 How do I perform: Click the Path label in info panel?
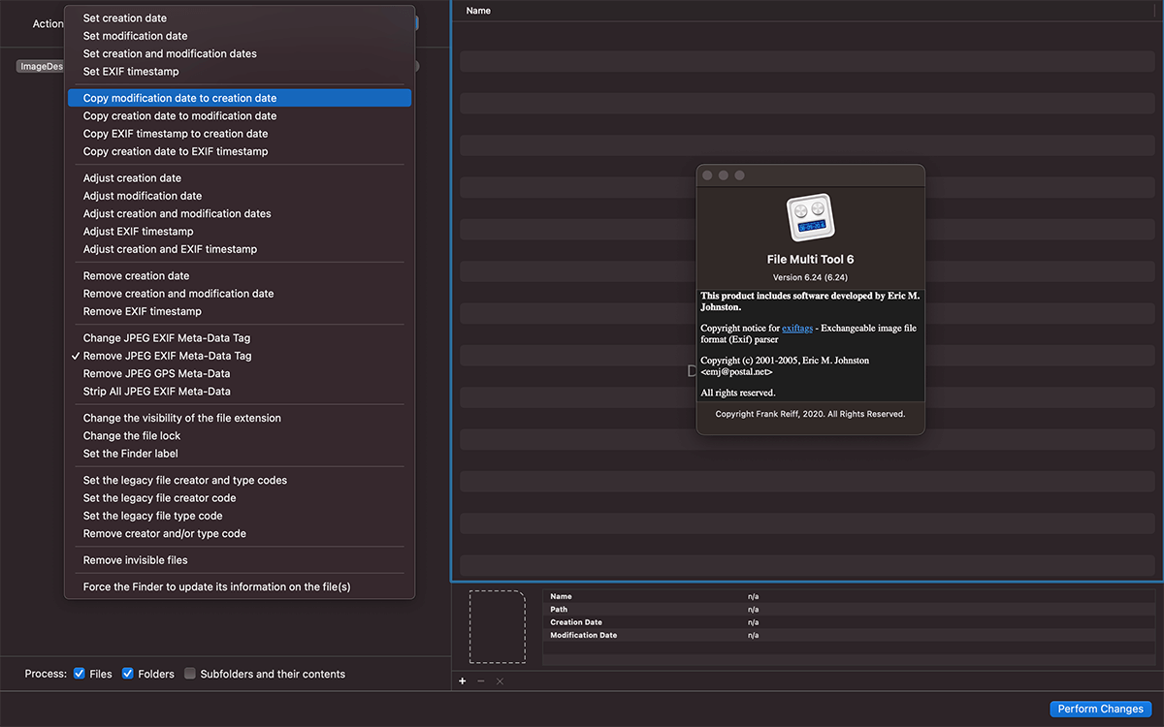[559, 610]
